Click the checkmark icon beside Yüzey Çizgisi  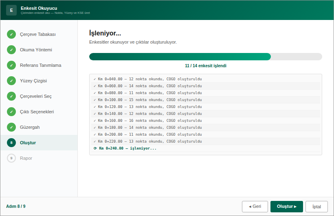[11, 81]
